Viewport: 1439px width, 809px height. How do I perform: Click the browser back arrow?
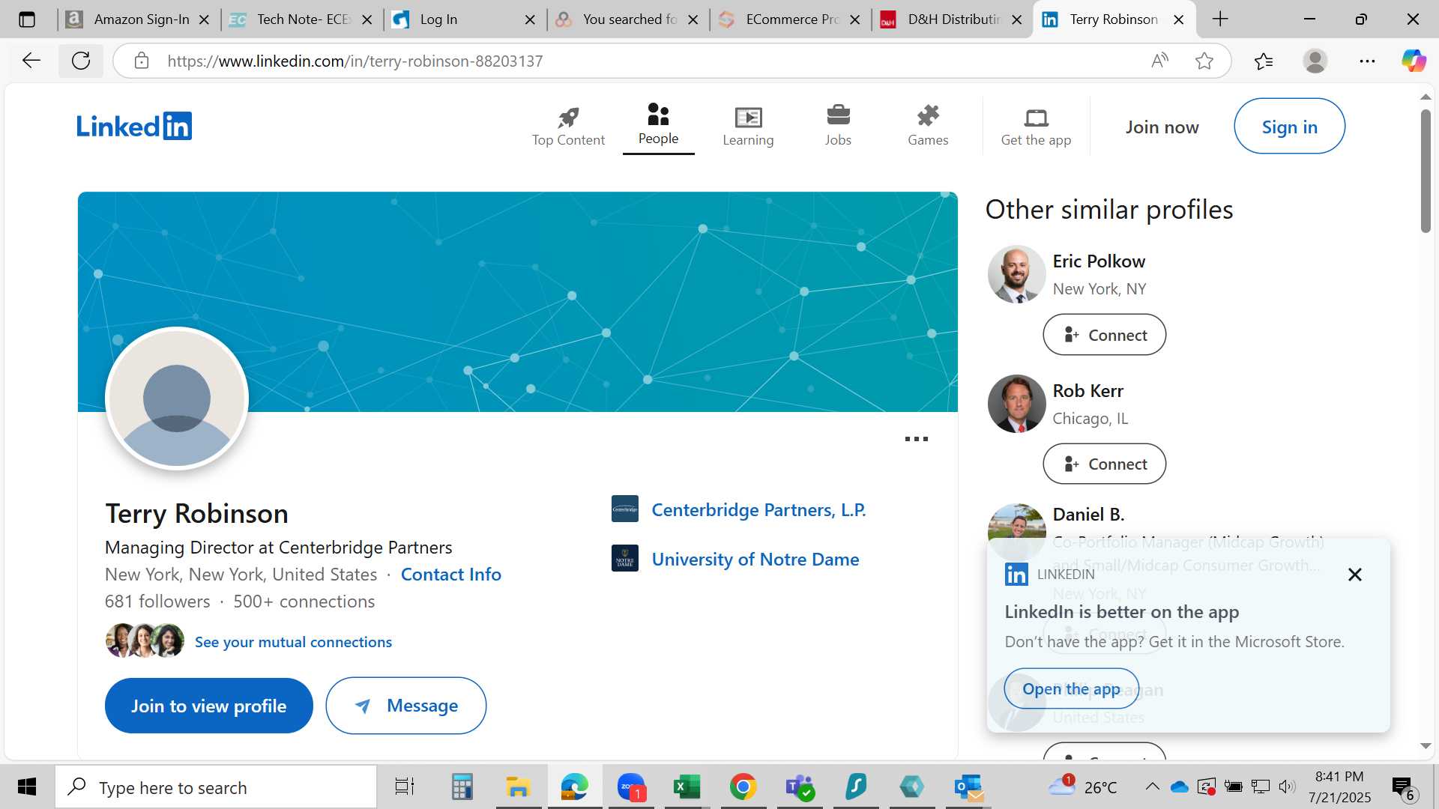point(31,61)
